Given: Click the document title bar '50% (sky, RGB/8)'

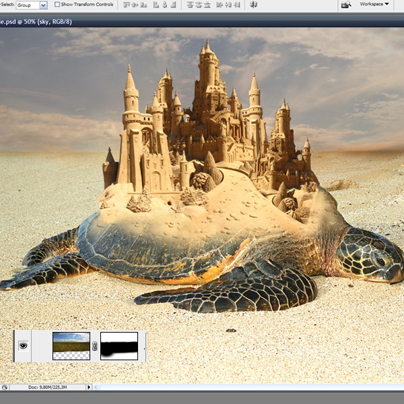Looking at the screenshot, I should click(48, 22).
